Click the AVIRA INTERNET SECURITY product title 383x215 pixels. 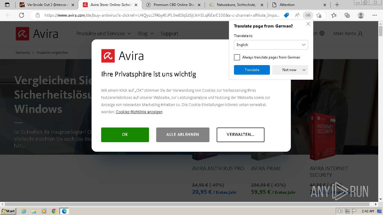pos(329,172)
